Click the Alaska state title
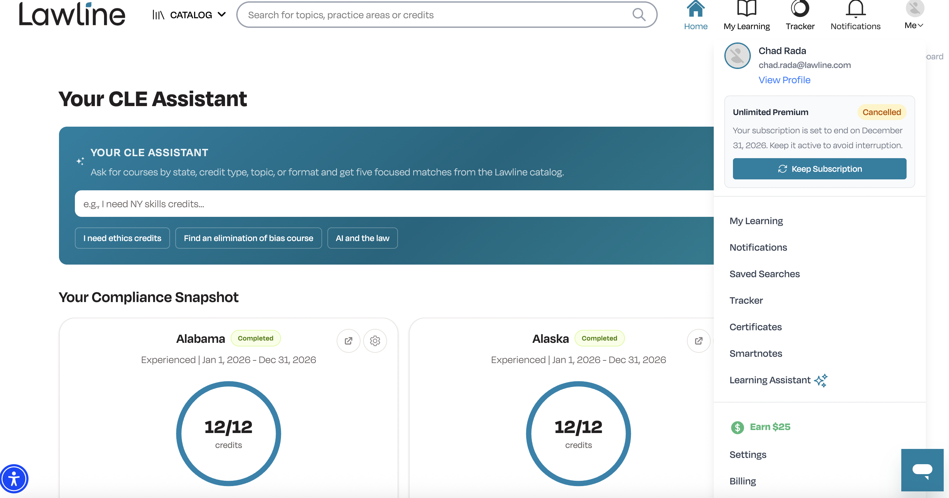 click(550, 339)
